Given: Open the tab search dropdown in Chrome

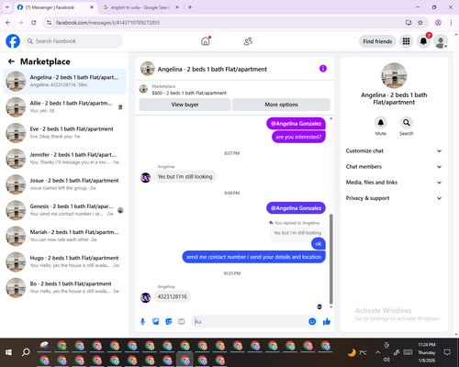Looking at the screenshot, I should point(7,7).
